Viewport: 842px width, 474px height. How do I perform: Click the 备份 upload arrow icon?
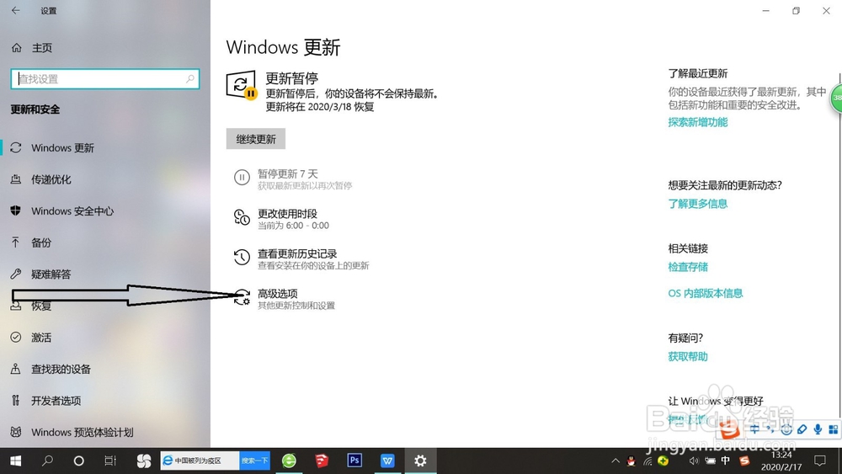coord(15,242)
